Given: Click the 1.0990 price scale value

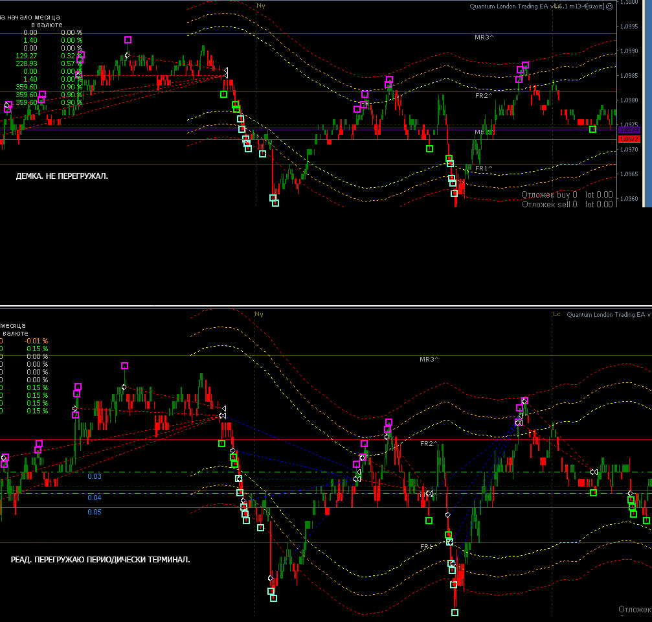Looking at the screenshot, I should tap(629, 51).
